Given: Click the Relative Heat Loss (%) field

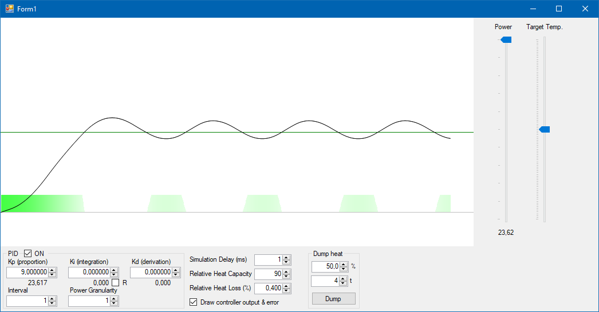Looking at the screenshot, I should tap(269, 289).
